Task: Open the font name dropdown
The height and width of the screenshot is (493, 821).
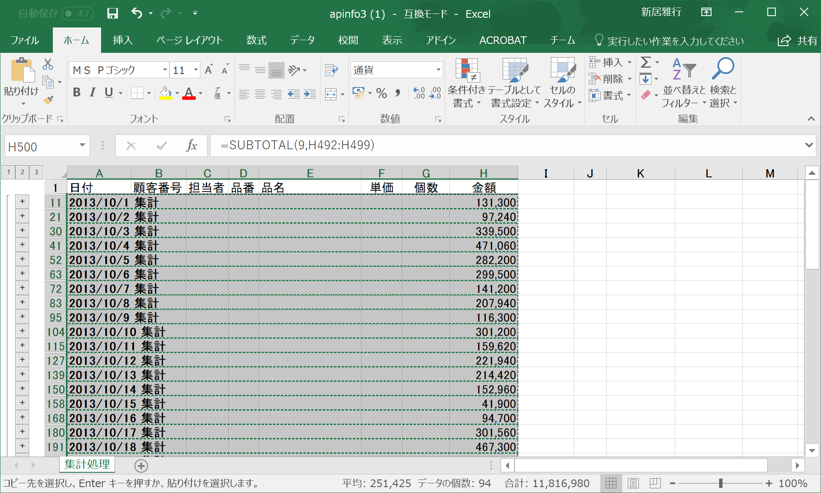Action: [165, 70]
